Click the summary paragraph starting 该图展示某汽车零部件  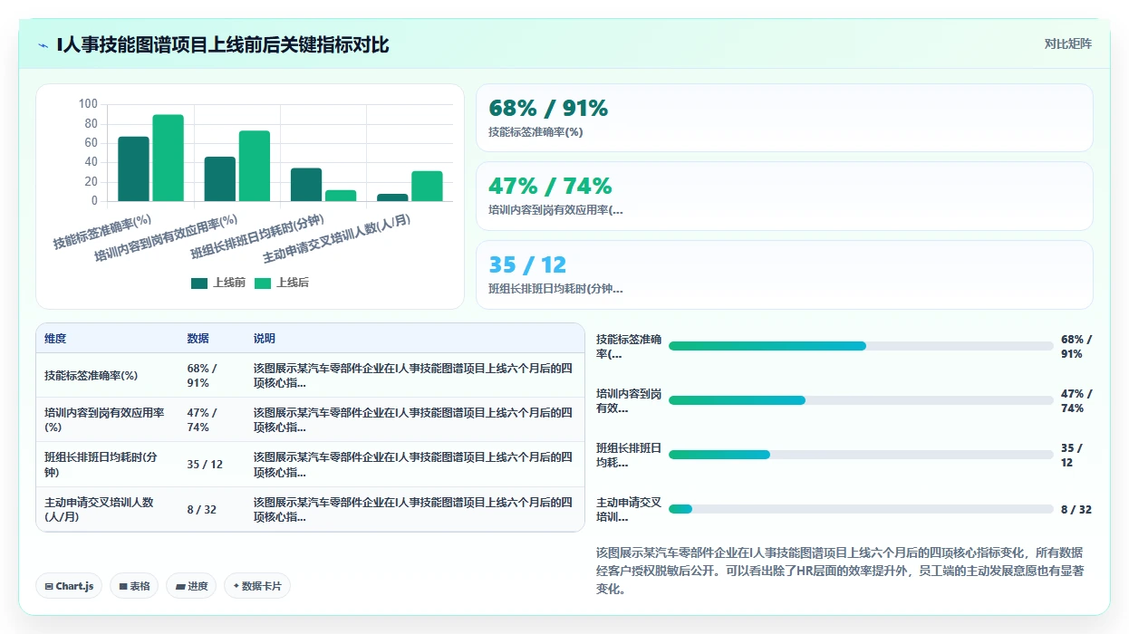[x=840, y=571]
